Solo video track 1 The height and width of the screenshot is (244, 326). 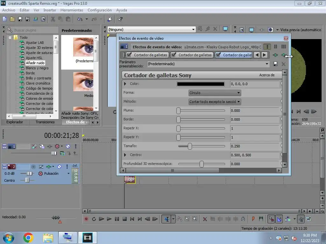click(x=76, y=146)
